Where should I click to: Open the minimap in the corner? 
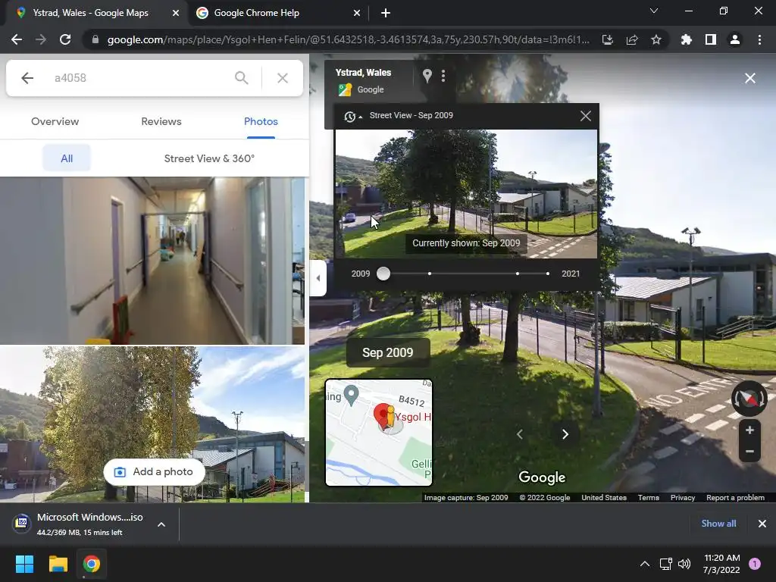(x=379, y=433)
